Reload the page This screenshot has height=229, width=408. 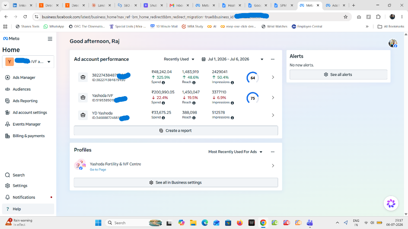click(25, 17)
